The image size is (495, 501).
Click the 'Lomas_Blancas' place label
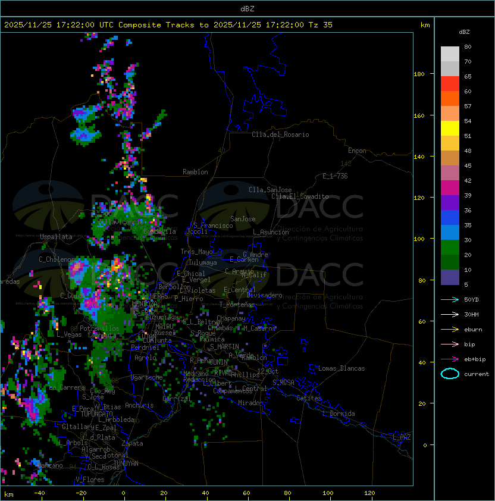click(342, 368)
